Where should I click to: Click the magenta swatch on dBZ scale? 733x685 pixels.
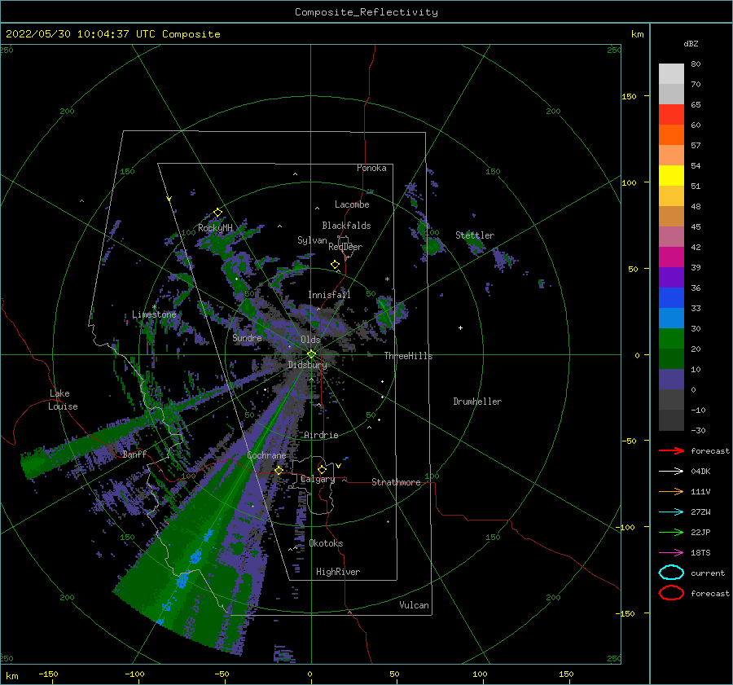(671, 257)
